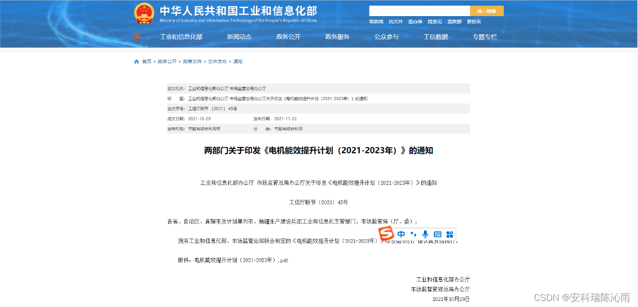
Task: Click the 看新闻 quick link
Action: coord(376,22)
